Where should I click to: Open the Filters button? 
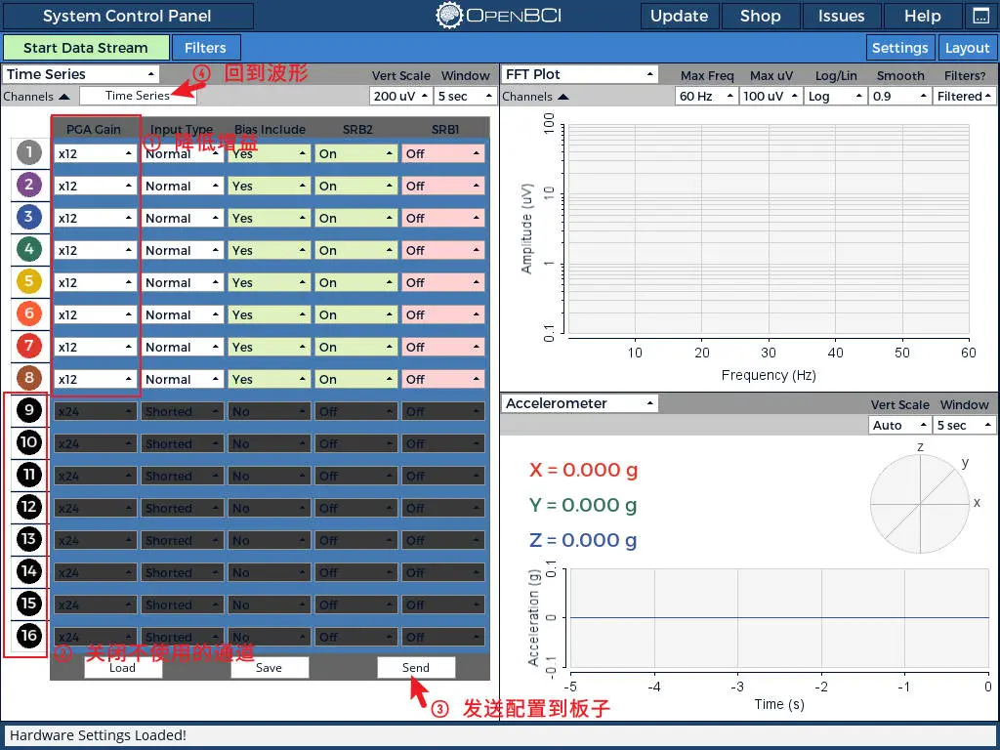[x=205, y=48]
